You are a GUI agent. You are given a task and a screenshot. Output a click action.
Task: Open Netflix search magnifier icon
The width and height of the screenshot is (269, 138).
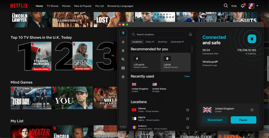click(x=226, y=6)
